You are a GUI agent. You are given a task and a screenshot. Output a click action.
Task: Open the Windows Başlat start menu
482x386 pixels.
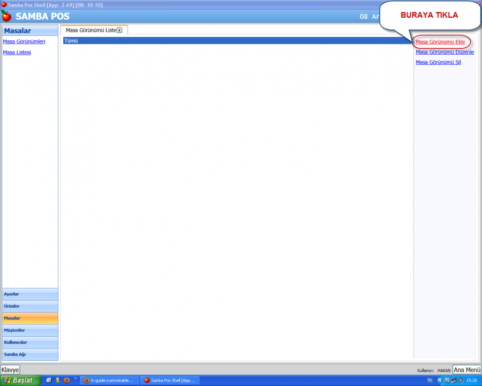20,381
